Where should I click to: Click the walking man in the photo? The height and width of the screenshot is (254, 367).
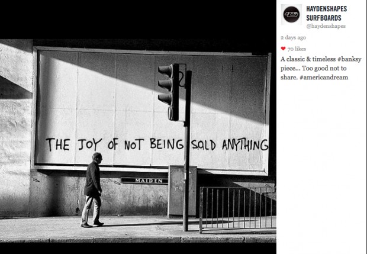[x=93, y=189]
